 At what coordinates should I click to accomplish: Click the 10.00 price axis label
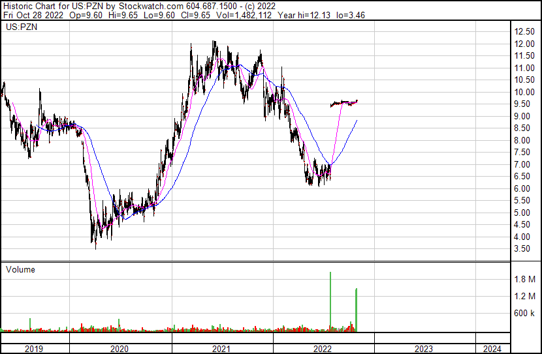click(524, 92)
